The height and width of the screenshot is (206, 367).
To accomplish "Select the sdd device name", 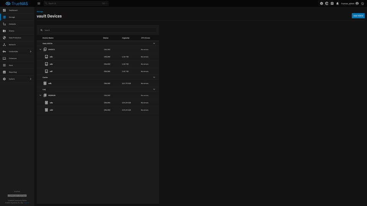I will click(x=51, y=110).
